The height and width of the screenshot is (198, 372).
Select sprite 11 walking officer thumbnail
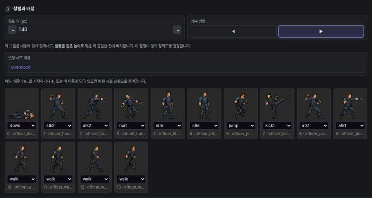58,159
